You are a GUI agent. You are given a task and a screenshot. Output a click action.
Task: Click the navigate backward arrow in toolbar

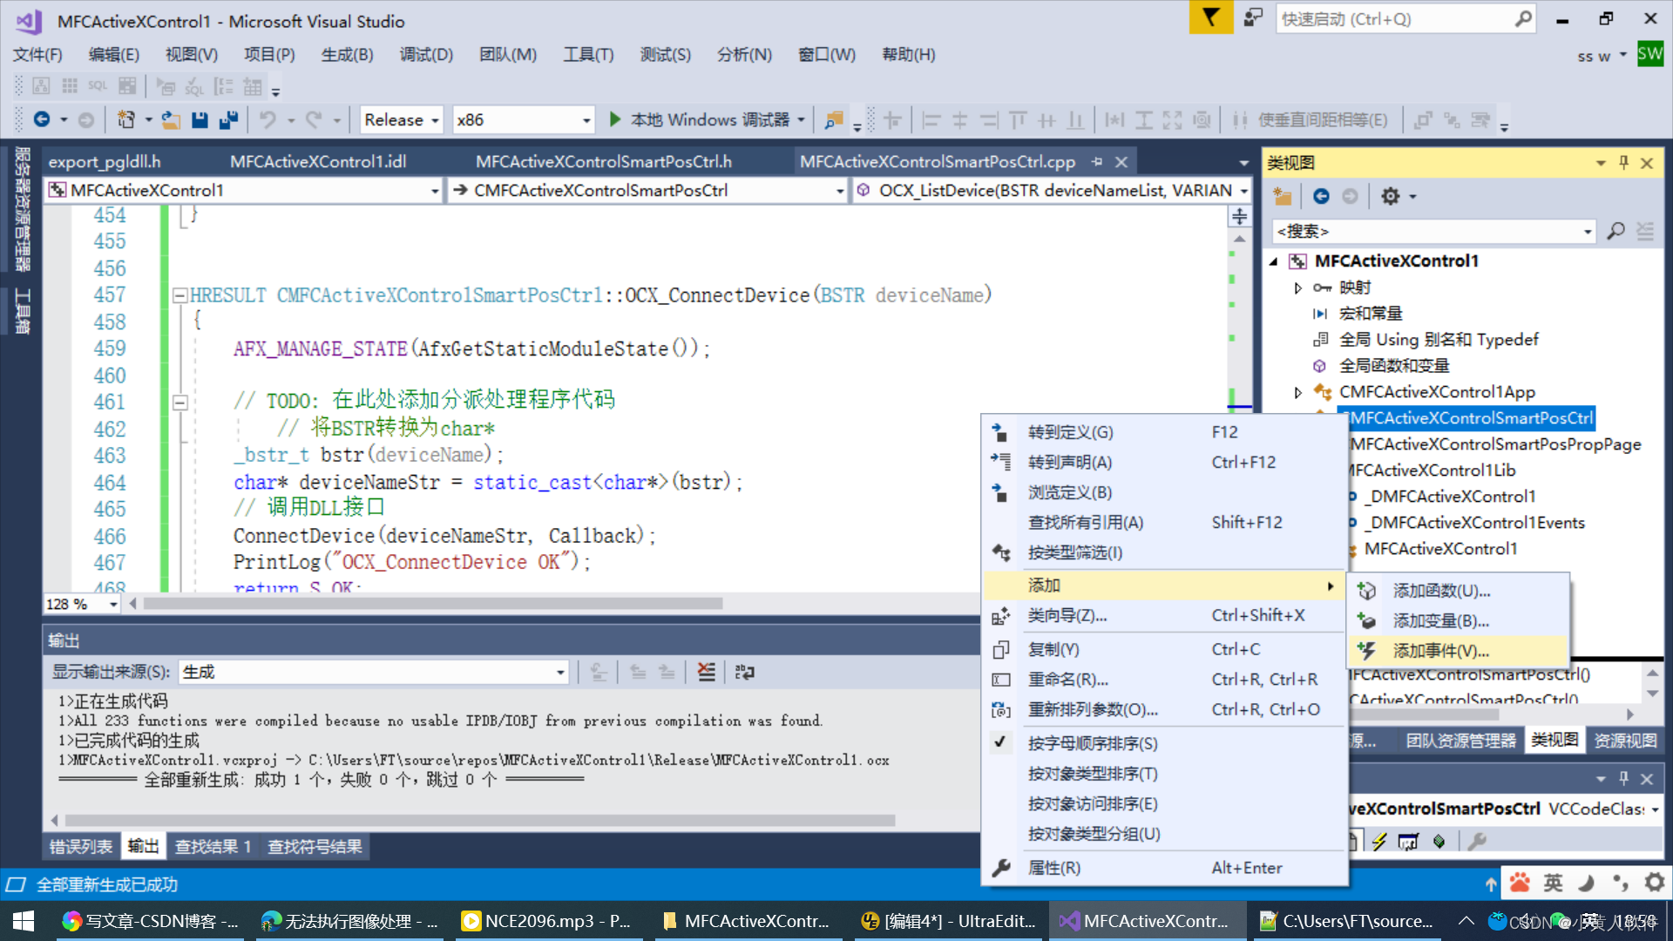point(41,119)
